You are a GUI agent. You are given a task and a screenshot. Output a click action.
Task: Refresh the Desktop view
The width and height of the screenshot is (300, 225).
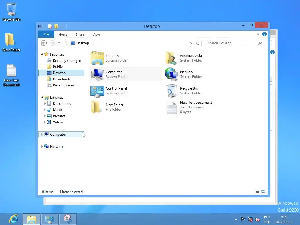[x=198, y=43]
